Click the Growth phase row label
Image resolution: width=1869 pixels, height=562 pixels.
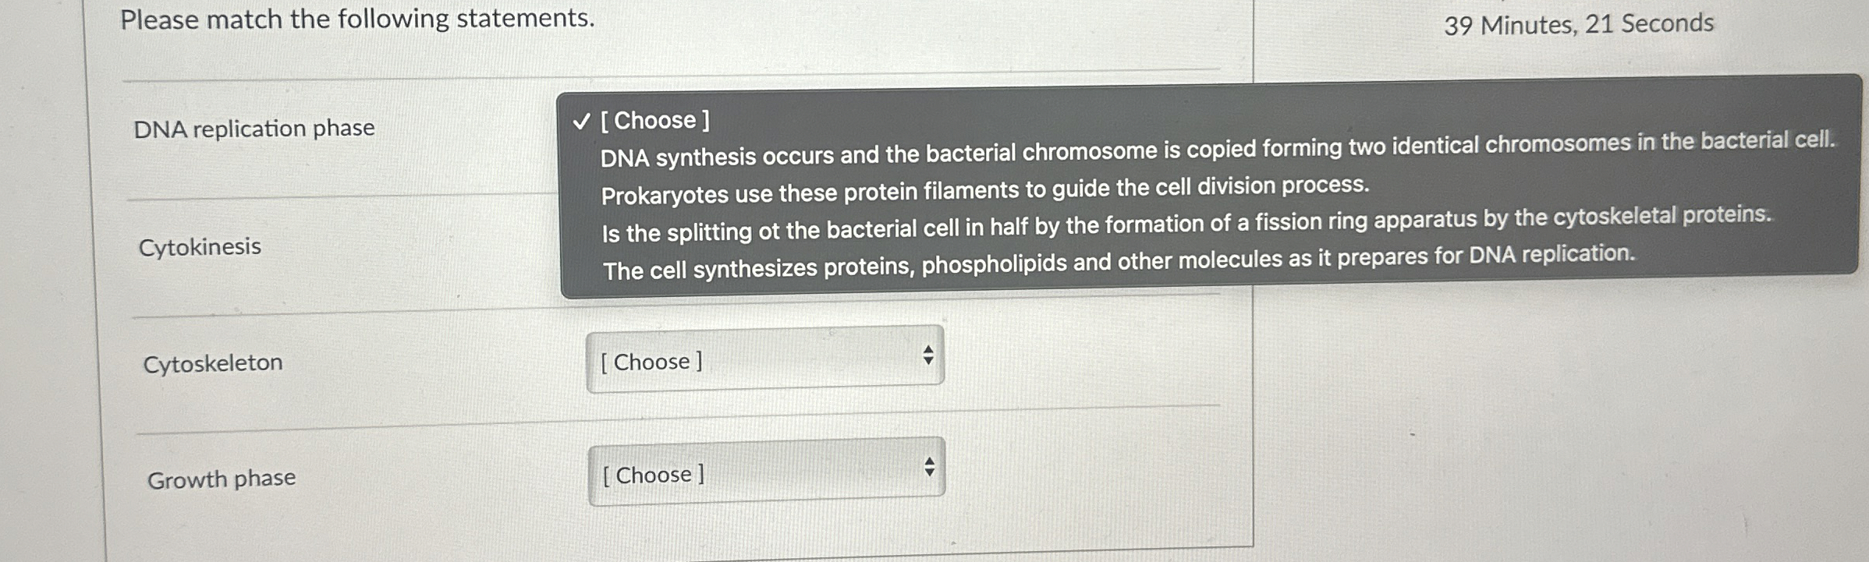pyautogui.click(x=222, y=478)
